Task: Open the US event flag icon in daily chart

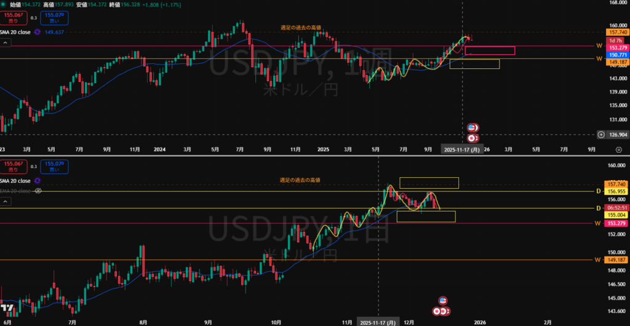Action: click(x=442, y=300)
